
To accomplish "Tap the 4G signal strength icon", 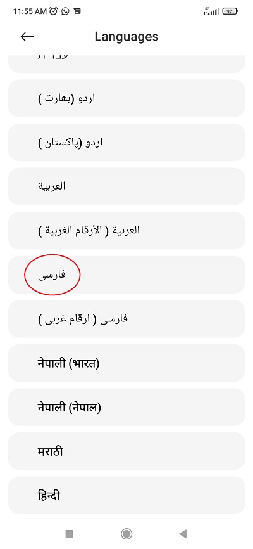I will [211, 11].
